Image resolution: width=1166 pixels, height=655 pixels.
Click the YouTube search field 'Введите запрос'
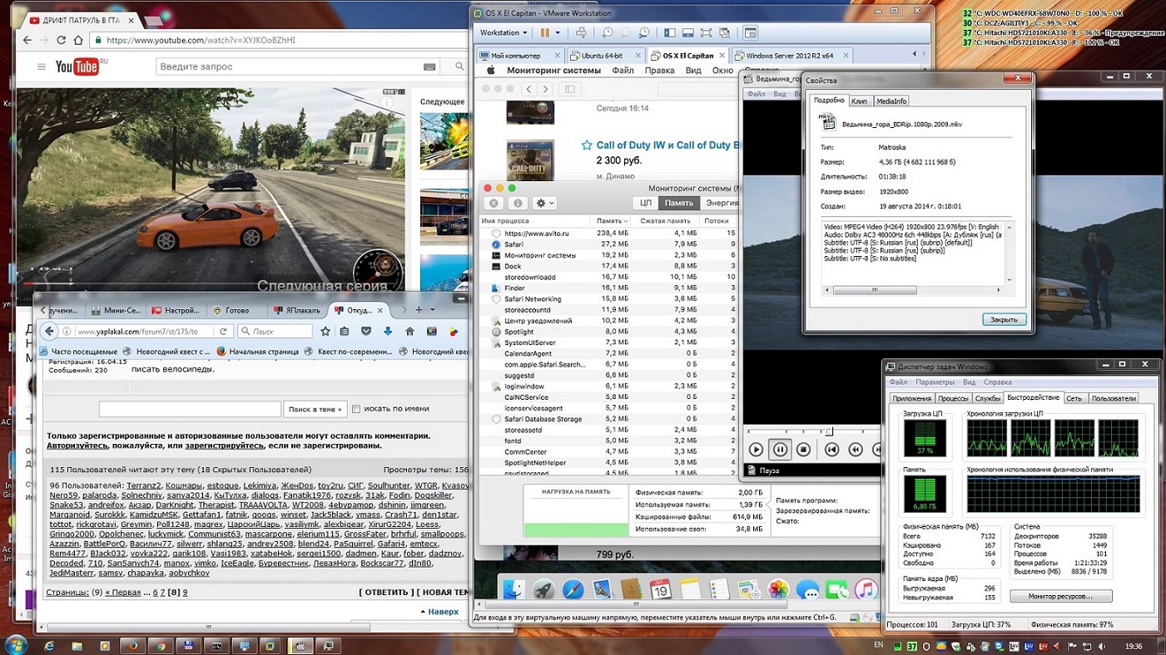[298, 66]
